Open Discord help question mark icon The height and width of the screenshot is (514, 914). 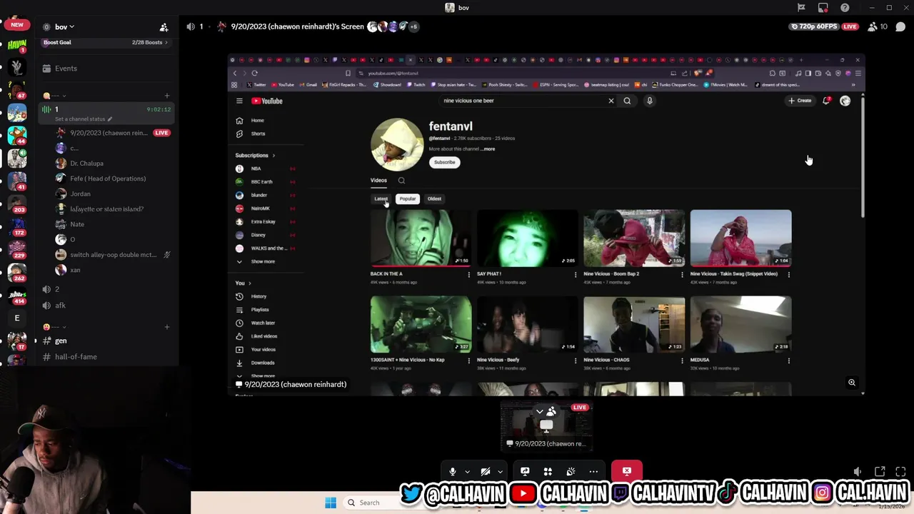click(845, 8)
